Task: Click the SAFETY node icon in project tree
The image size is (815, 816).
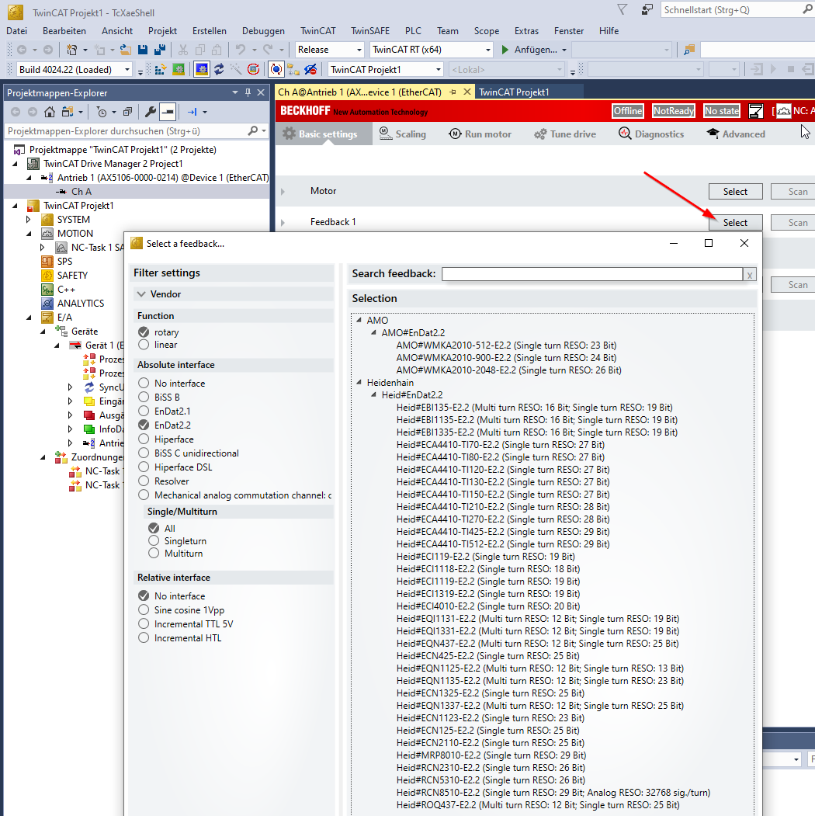Action: tap(48, 276)
